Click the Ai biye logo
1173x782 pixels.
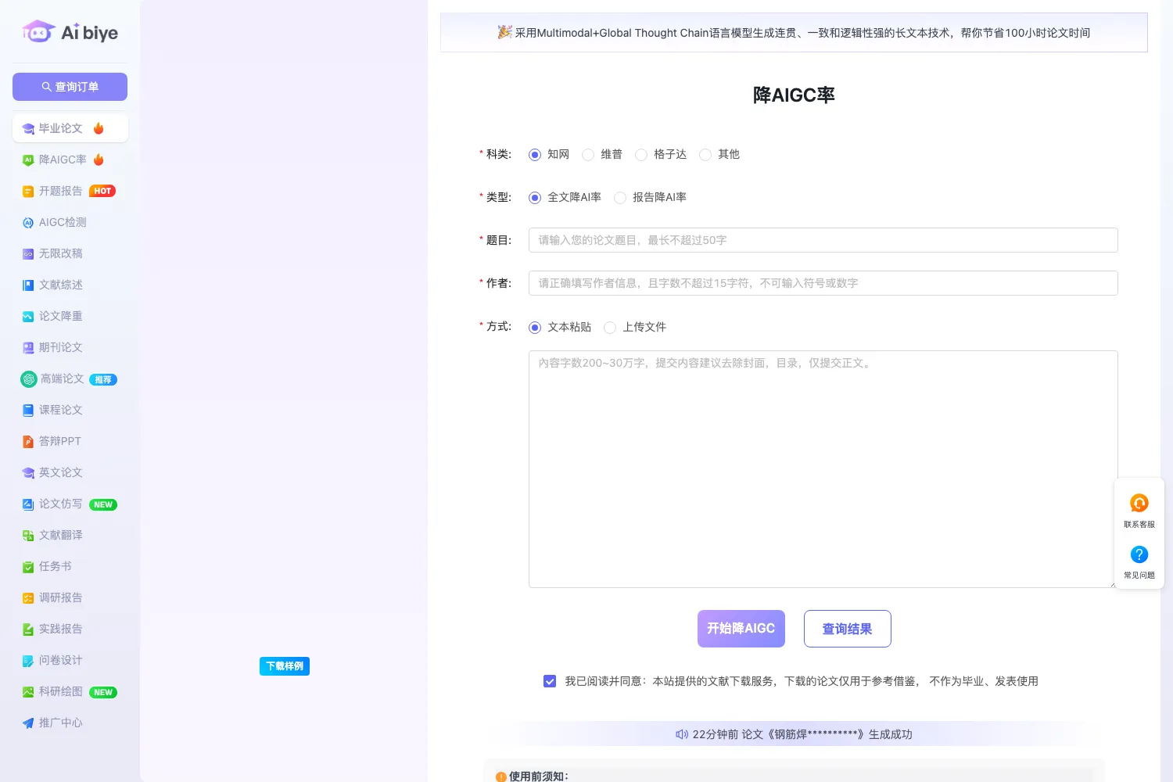70,32
